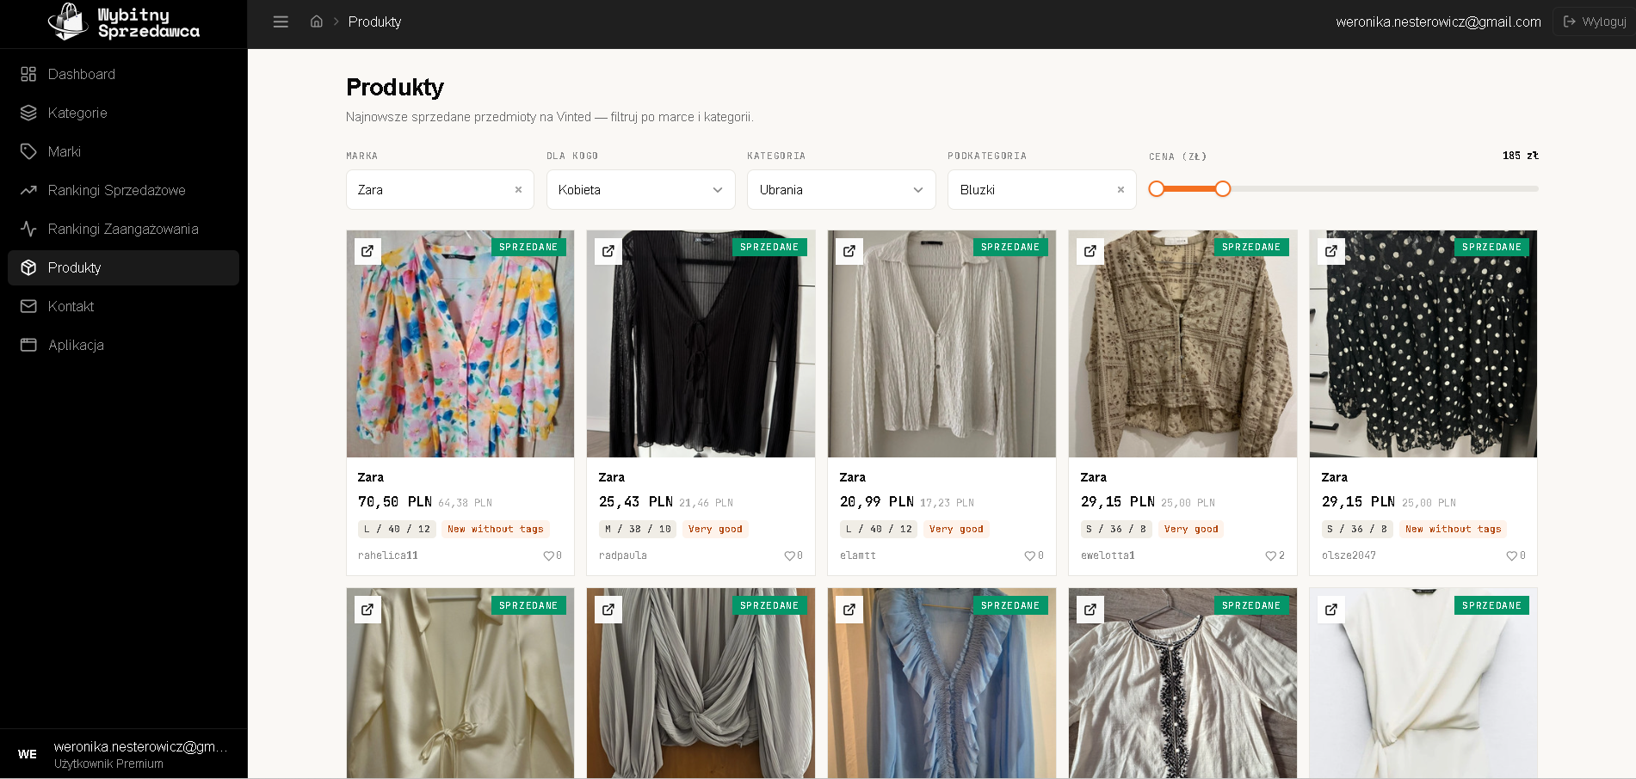The image size is (1636, 779).
Task: Open external link for radpaula's black blouse
Action: click(608, 251)
